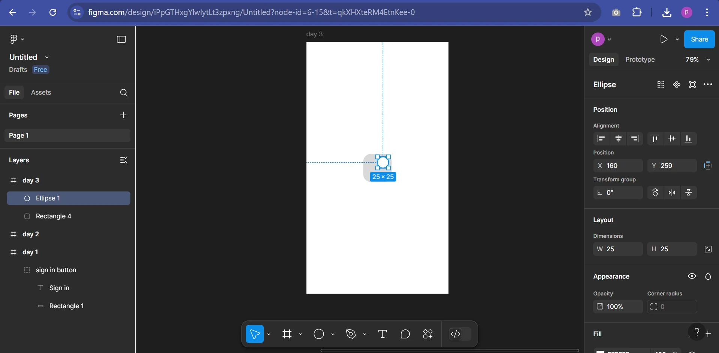The image size is (719, 353).
Task: Toggle Appearance visibility eye icon
Action: pos(692,276)
